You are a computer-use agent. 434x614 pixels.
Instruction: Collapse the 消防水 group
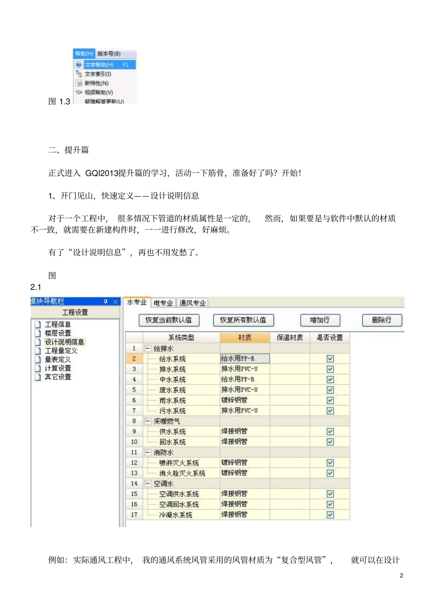(148, 452)
